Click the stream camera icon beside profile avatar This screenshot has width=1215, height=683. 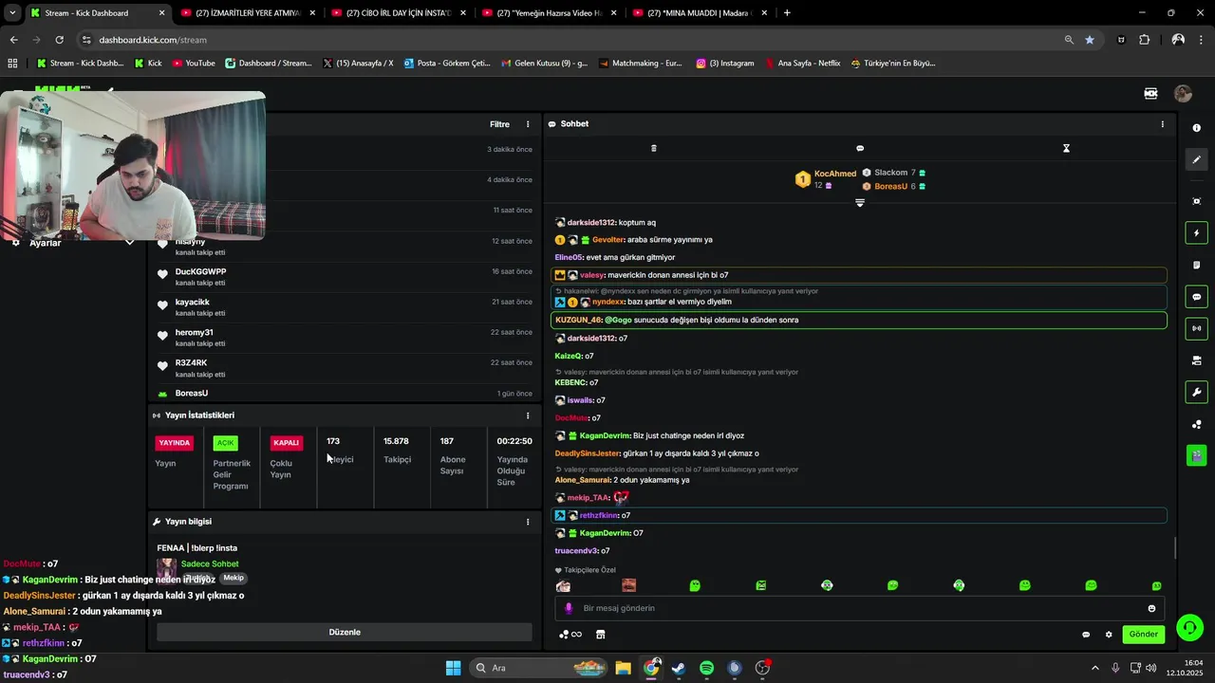point(1150,94)
